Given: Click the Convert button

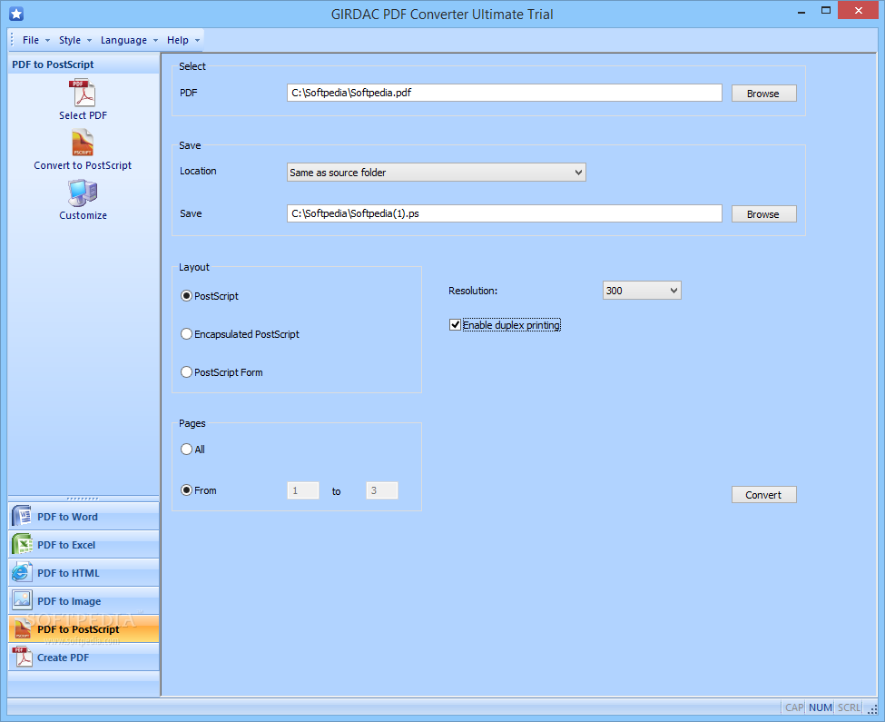Looking at the screenshot, I should click(763, 495).
